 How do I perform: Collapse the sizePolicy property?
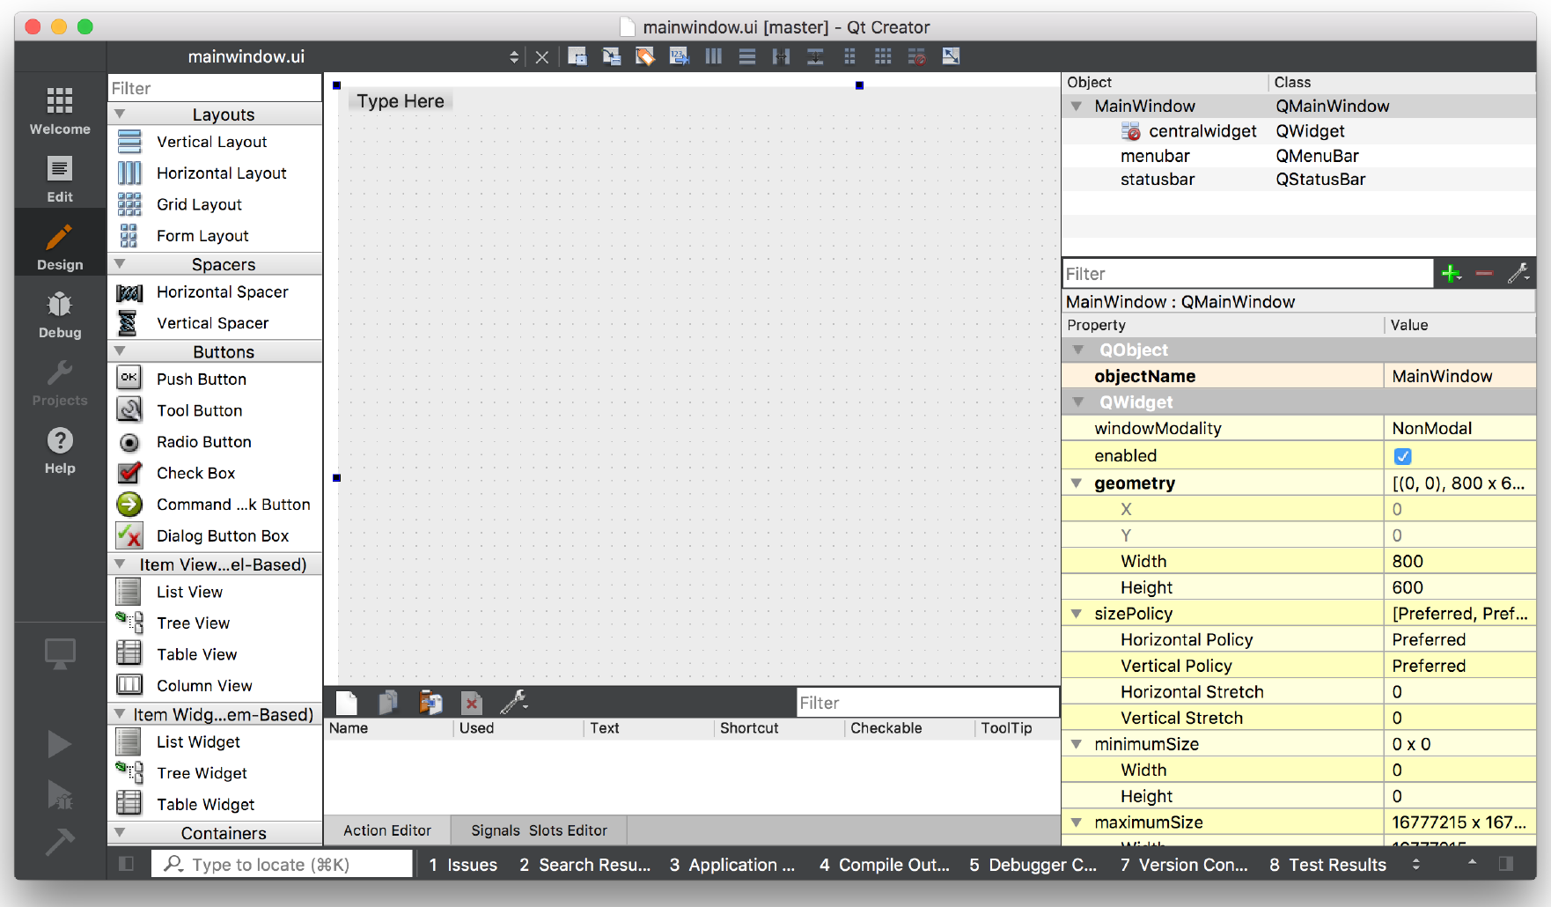coord(1077,614)
